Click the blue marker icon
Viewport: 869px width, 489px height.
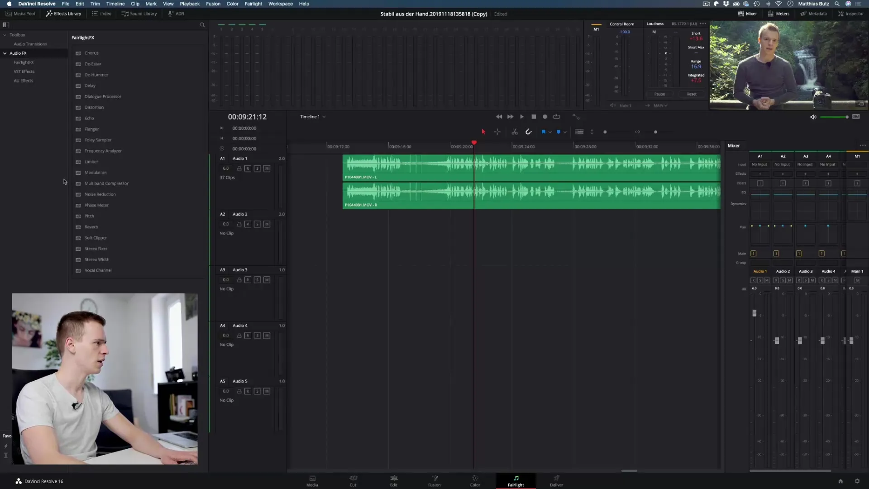(x=559, y=132)
